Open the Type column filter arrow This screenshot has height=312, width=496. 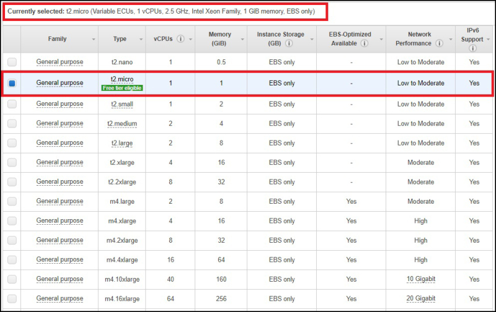pos(141,40)
